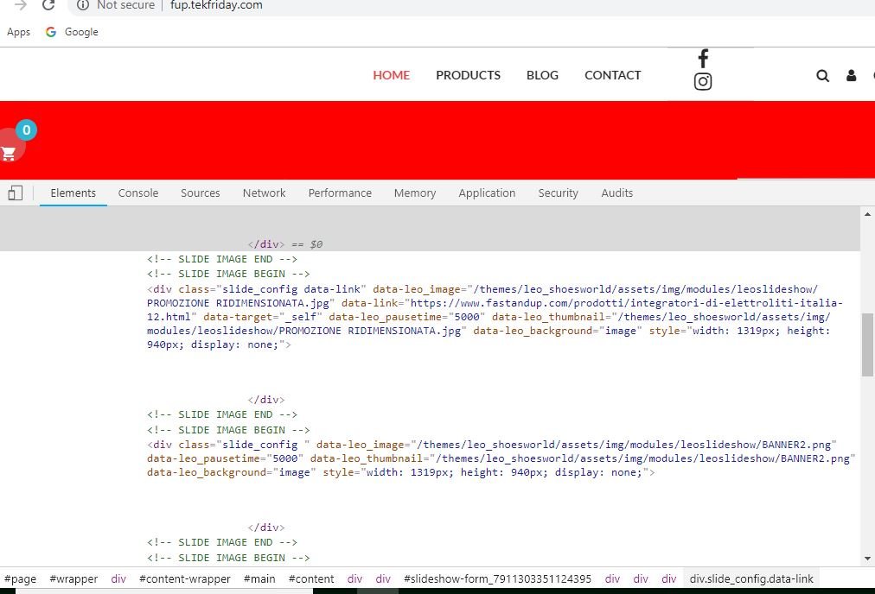The image size is (875, 594).
Task: Open site search magnifier icon
Action: pos(822,76)
